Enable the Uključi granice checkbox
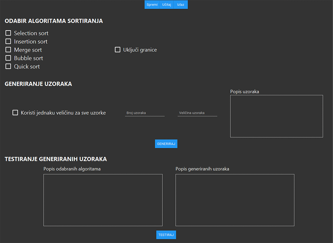 [118, 50]
